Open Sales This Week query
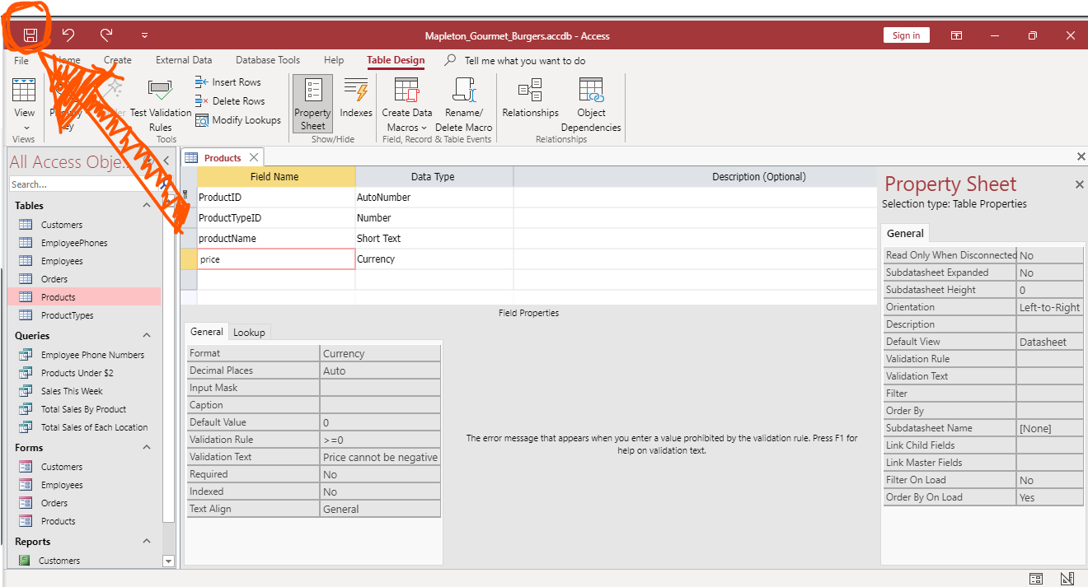Viewport: 1088px width, 587px height. pos(72,391)
